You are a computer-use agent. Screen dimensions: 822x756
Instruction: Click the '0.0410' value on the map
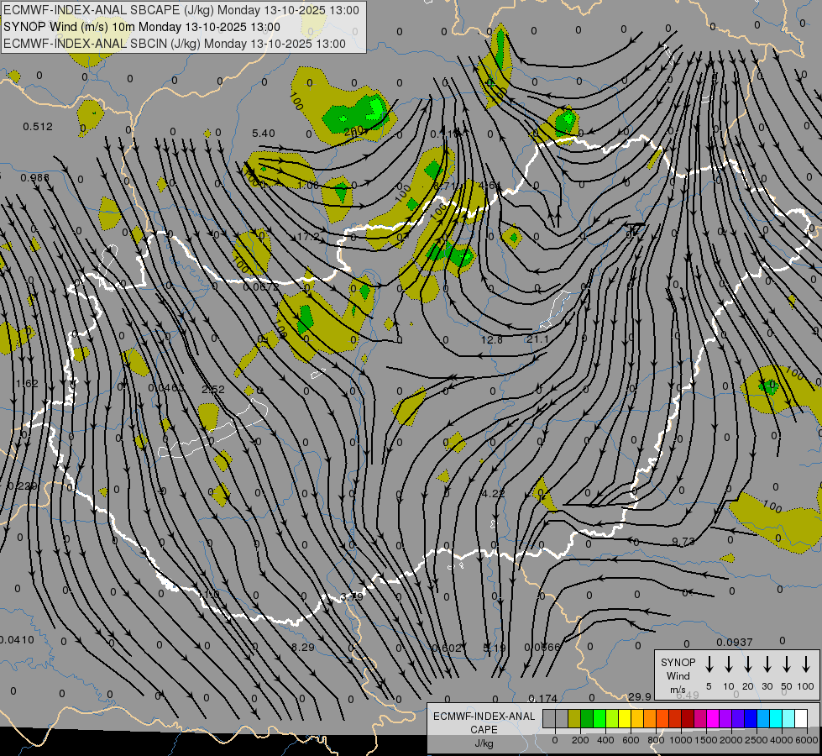[16, 640]
